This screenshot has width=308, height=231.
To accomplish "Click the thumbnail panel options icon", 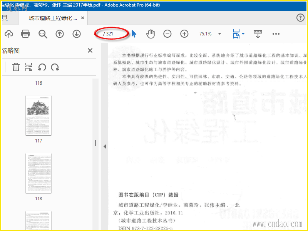I will 28,67.
